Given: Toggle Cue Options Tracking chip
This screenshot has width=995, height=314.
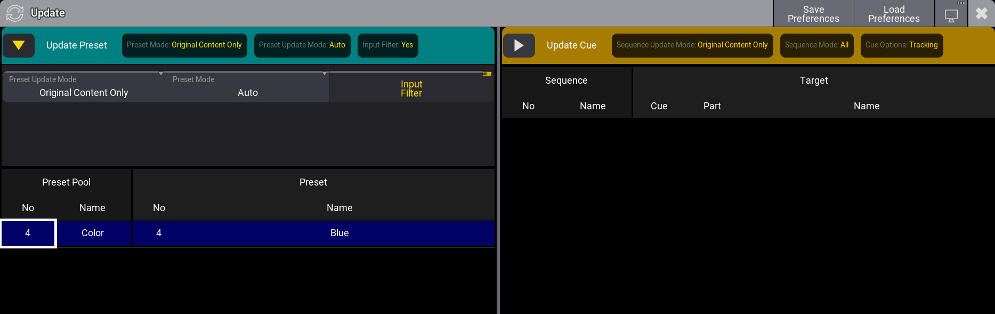Looking at the screenshot, I should (x=901, y=45).
